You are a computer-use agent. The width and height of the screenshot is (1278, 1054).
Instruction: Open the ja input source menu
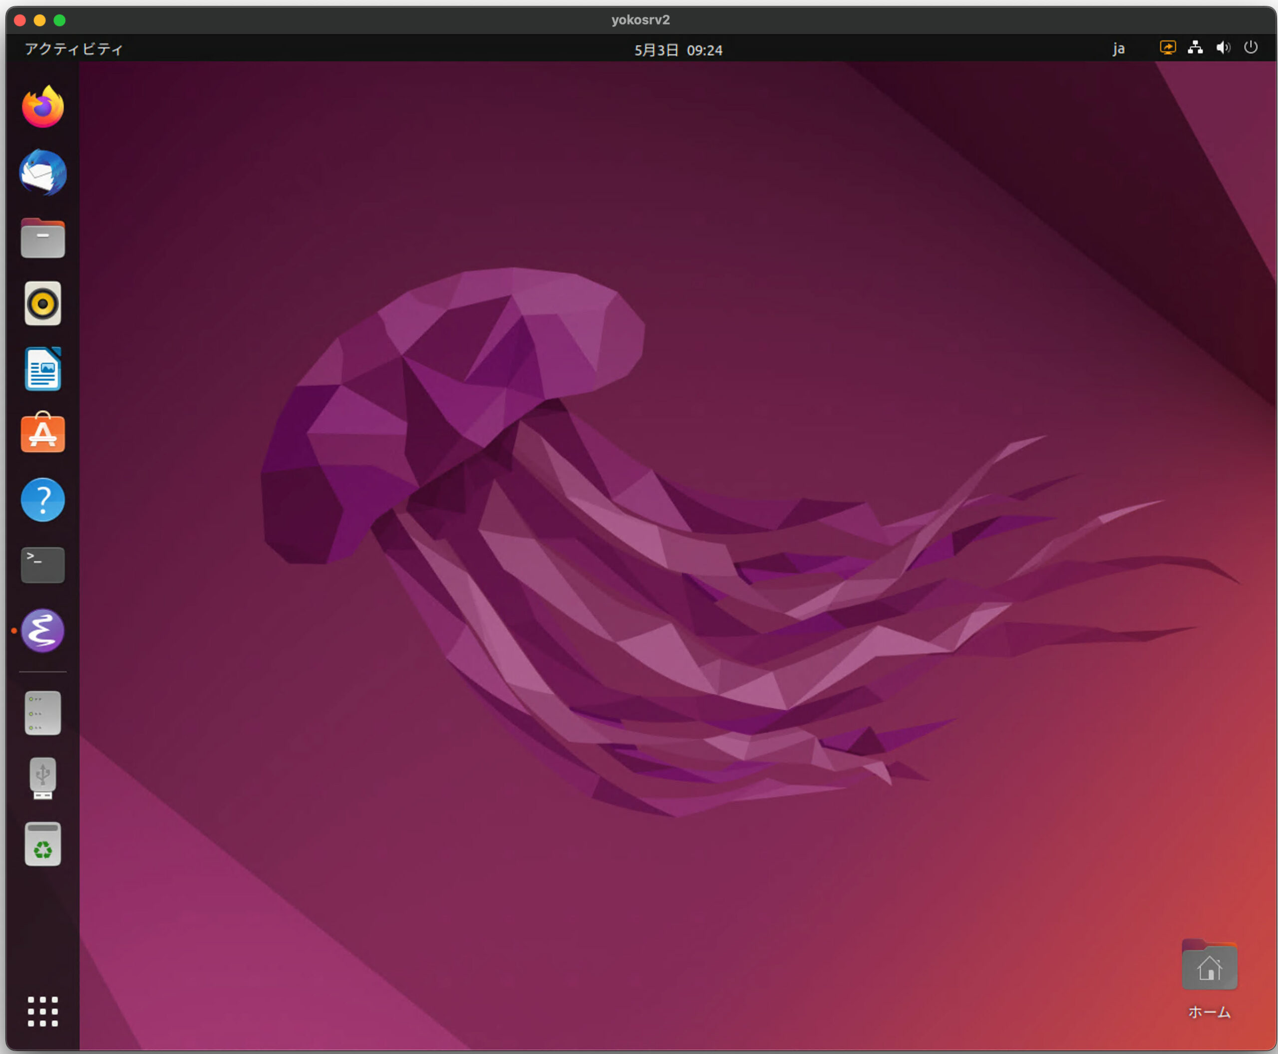(1118, 48)
